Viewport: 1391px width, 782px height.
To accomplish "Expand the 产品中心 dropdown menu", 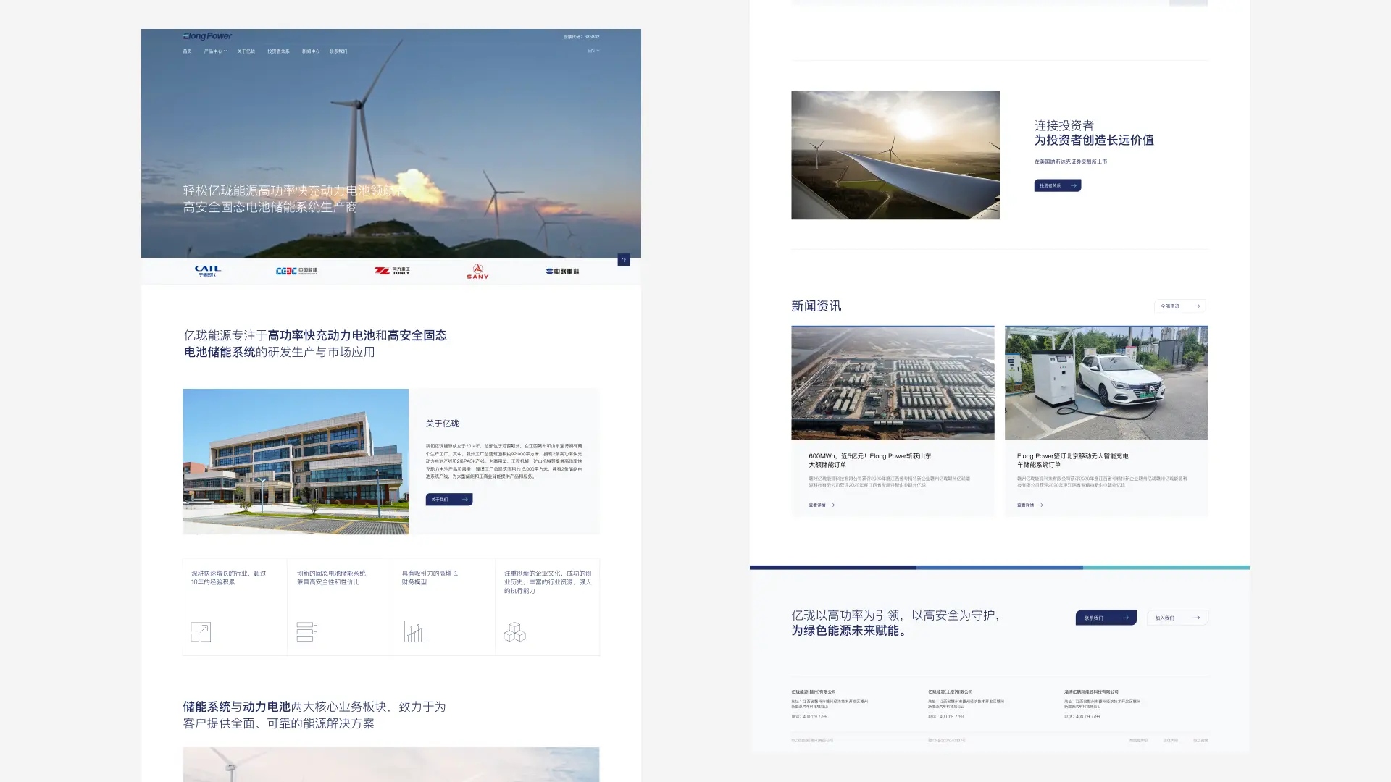I will coord(214,51).
